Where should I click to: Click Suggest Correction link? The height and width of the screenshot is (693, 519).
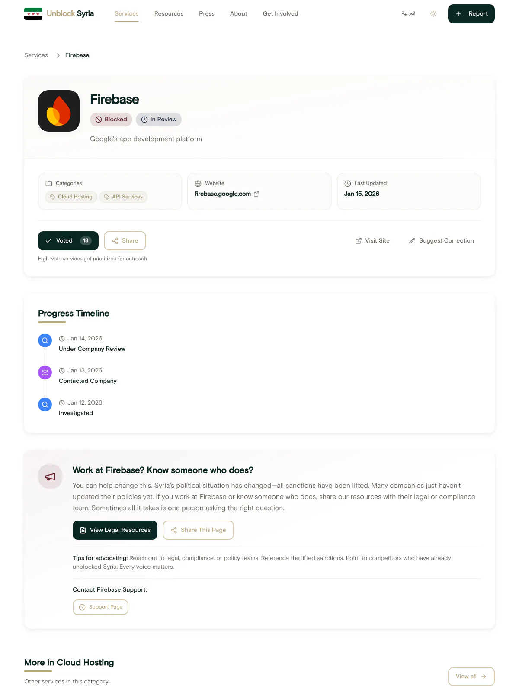(441, 241)
